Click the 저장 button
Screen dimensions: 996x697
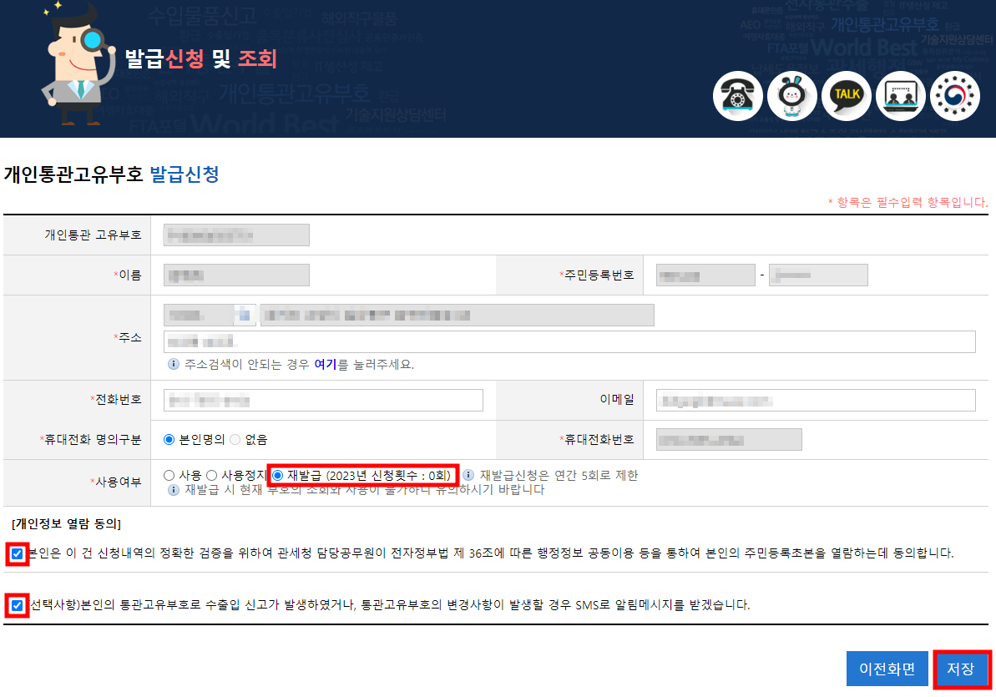point(961,669)
